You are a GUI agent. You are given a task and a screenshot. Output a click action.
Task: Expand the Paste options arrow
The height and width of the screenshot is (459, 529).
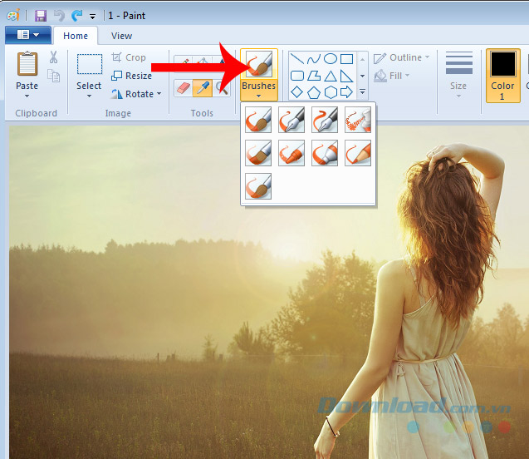(x=27, y=96)
